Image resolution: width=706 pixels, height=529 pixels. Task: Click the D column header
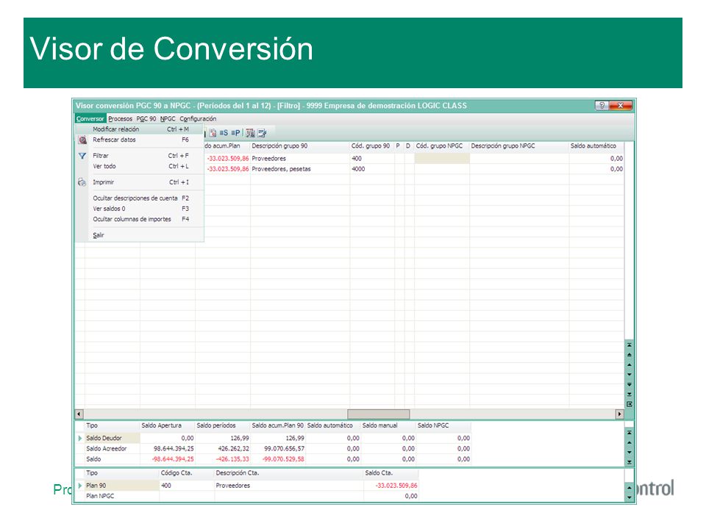tap(409, 145)
